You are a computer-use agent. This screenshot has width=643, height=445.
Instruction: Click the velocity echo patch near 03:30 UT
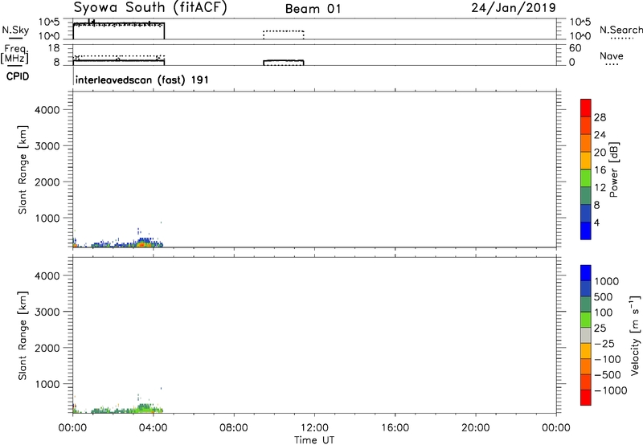pos(144,408)
